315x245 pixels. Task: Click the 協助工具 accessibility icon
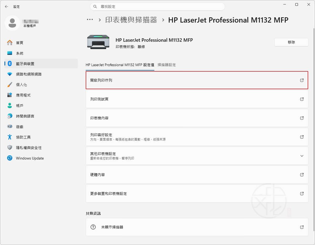pyautogui.click(x=10, y=137)
